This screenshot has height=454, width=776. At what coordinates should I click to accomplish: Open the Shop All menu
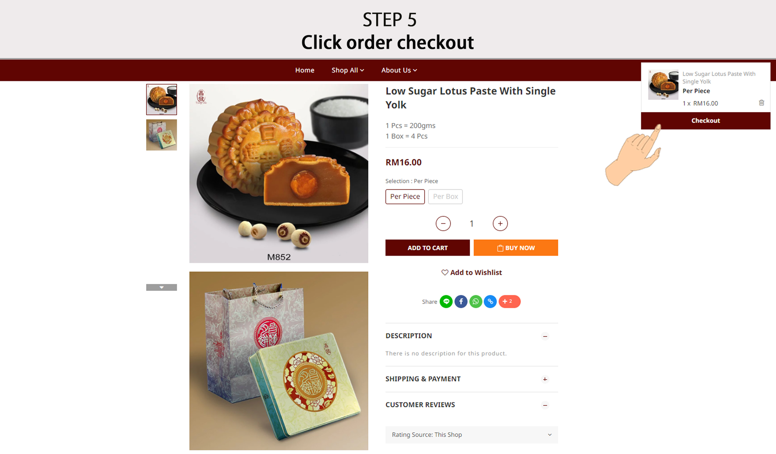coord(348,71)
